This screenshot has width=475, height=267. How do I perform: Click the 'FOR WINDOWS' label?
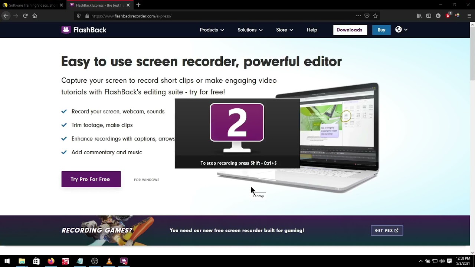tap(147, 180)
